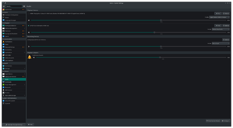Open KDE Connect settings

click(14, 90)
